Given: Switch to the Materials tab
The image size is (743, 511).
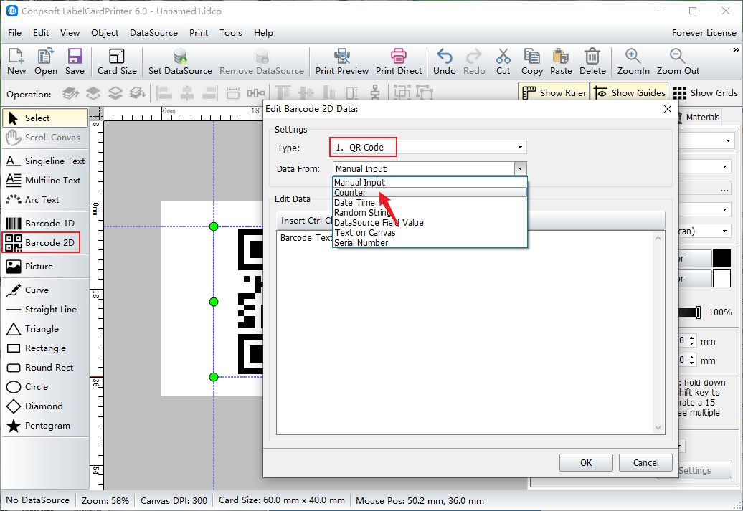Looking at the screenshot, I should pos(700,117).
